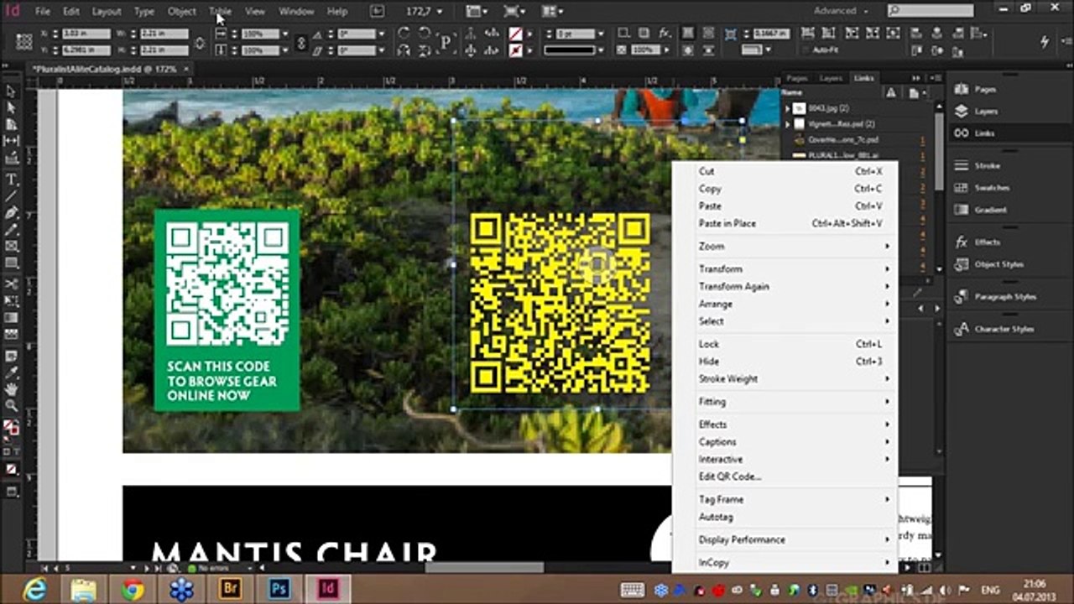Select the Eyedropper tool
Viewport: 1074px width, 604px height.
[x=12, y=372]
